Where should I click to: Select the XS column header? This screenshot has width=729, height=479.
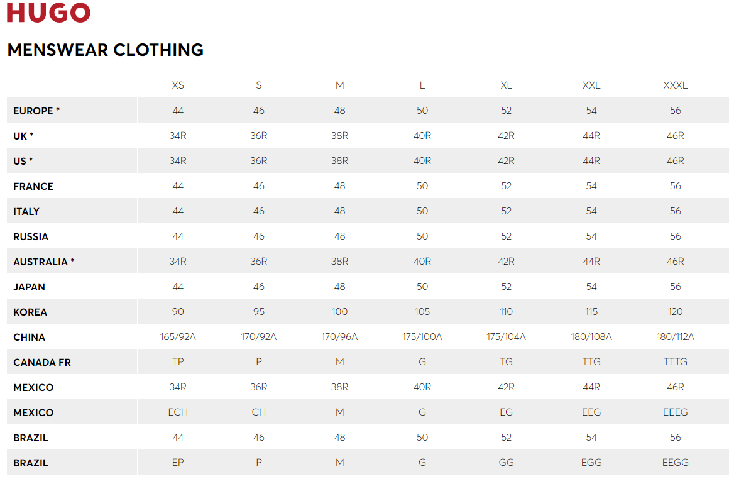point(178,85)
